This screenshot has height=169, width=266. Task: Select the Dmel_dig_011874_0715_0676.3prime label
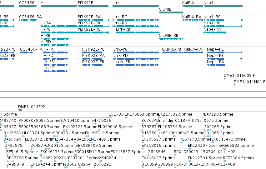[x=192, y=121]
